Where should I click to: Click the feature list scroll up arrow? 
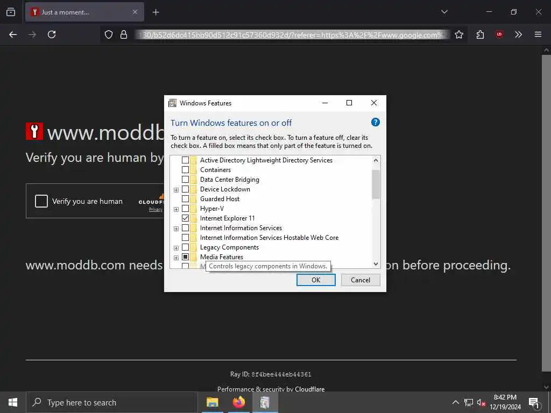pyautogui.click(x=376, y=160)
